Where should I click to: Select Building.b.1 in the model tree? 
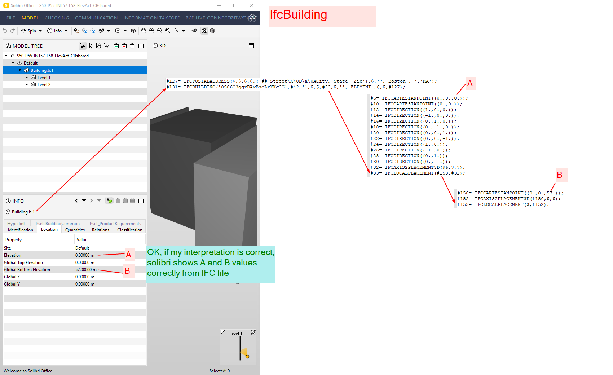pos(75,70)
